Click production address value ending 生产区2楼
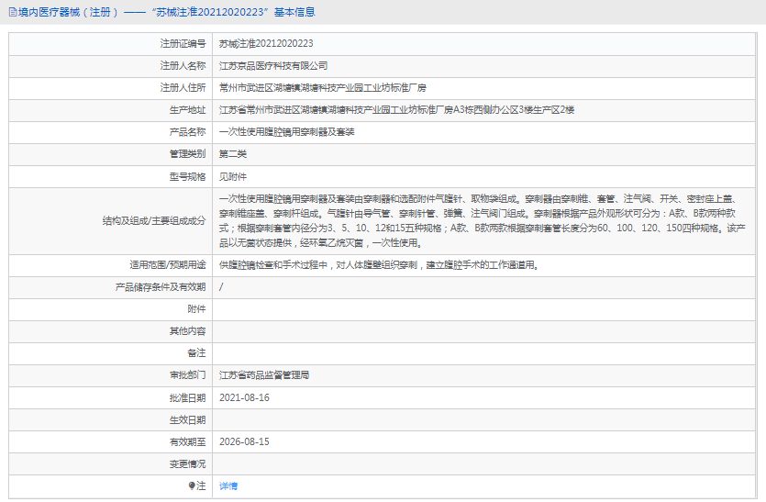 [396, 109]
